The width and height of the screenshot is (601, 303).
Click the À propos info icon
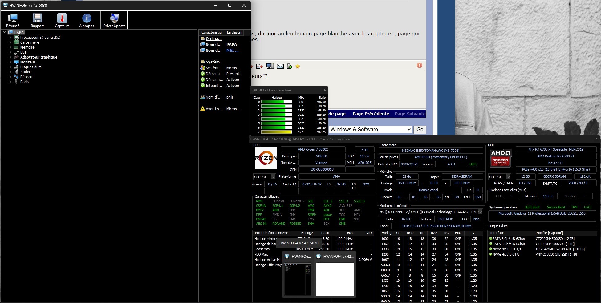coord(87,18)
